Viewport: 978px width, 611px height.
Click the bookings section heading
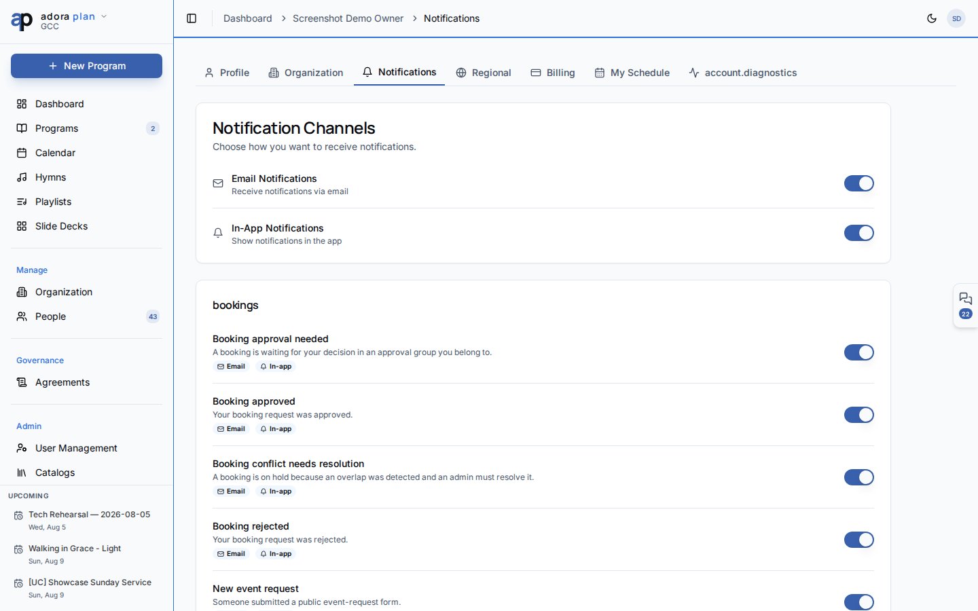pos(236,305)
